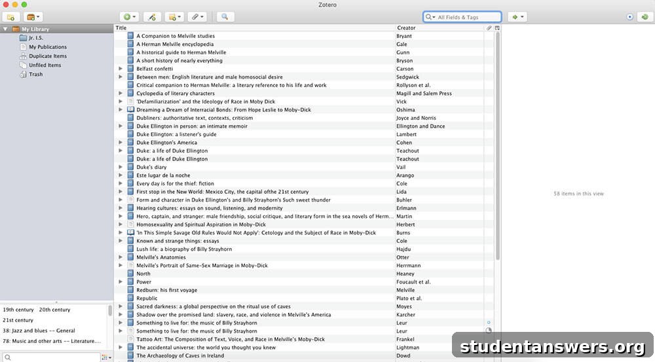Open the New Note dropdown
This screenshot has height=362, width=655.
point(174,17)
